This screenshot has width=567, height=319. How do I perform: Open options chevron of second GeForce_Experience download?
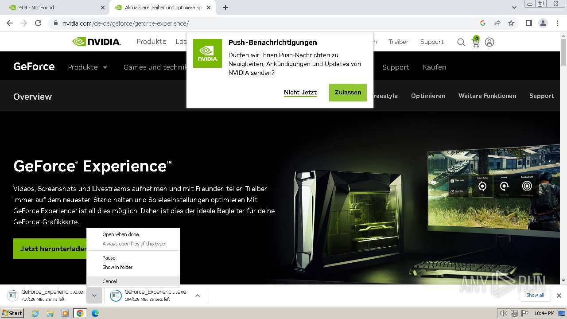(x=198, y=296)
